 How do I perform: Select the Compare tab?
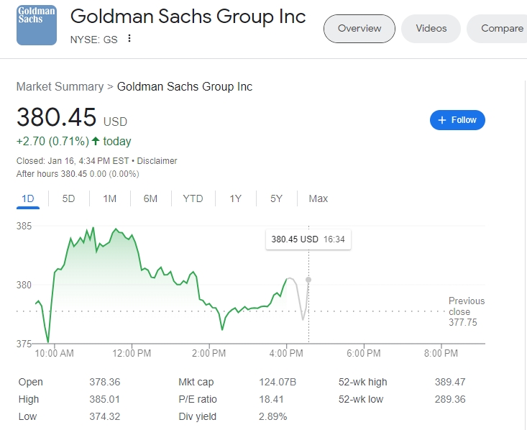(x=501, y=29)
